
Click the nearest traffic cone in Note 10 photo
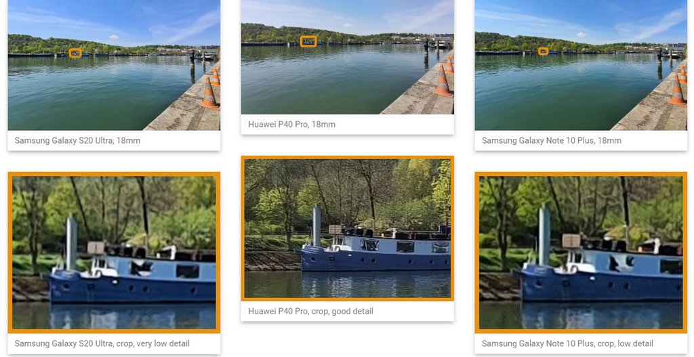click(x=677, y=90)
